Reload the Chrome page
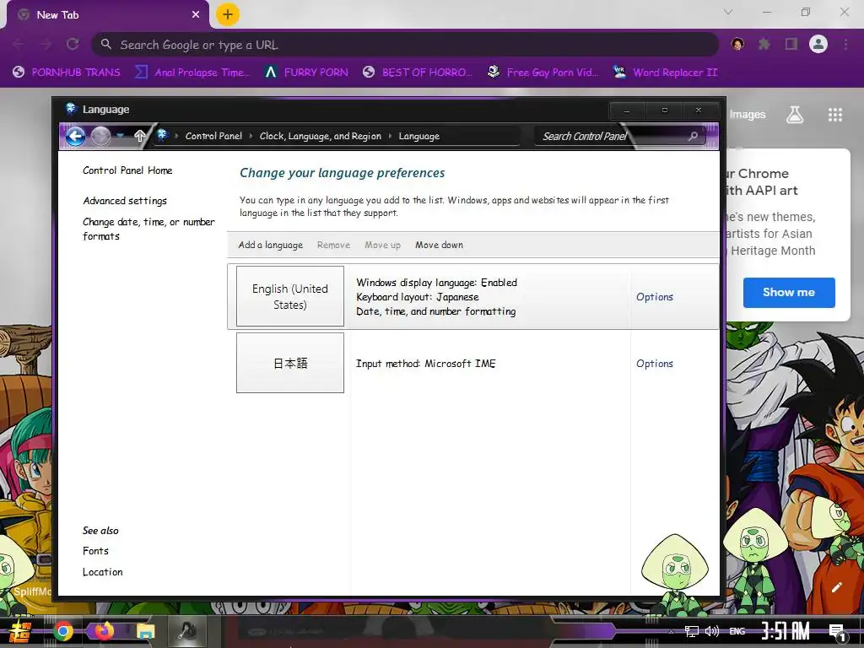 73,44
